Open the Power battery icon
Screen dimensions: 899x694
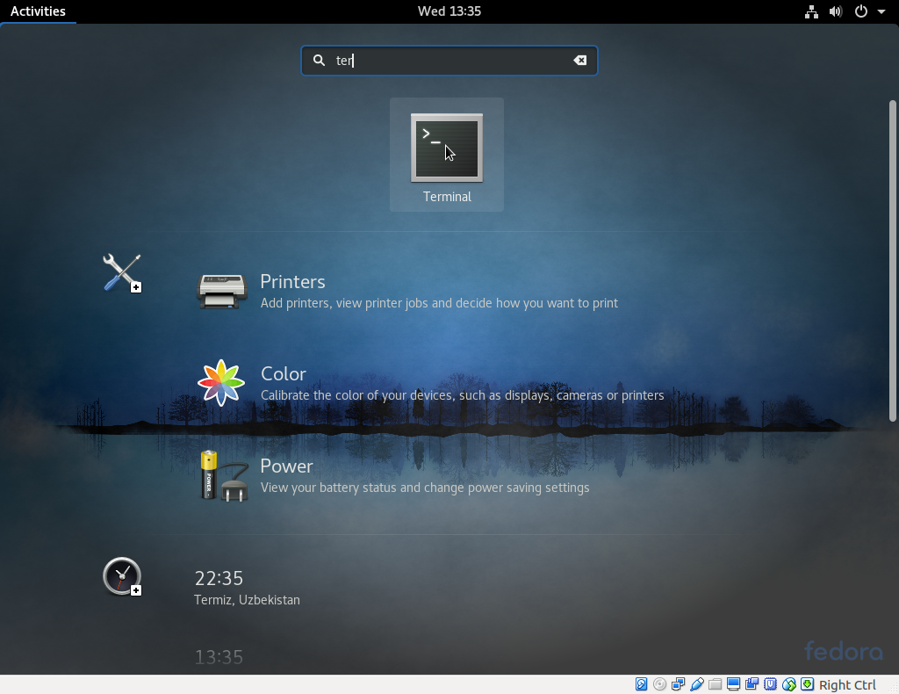(224, 476)
